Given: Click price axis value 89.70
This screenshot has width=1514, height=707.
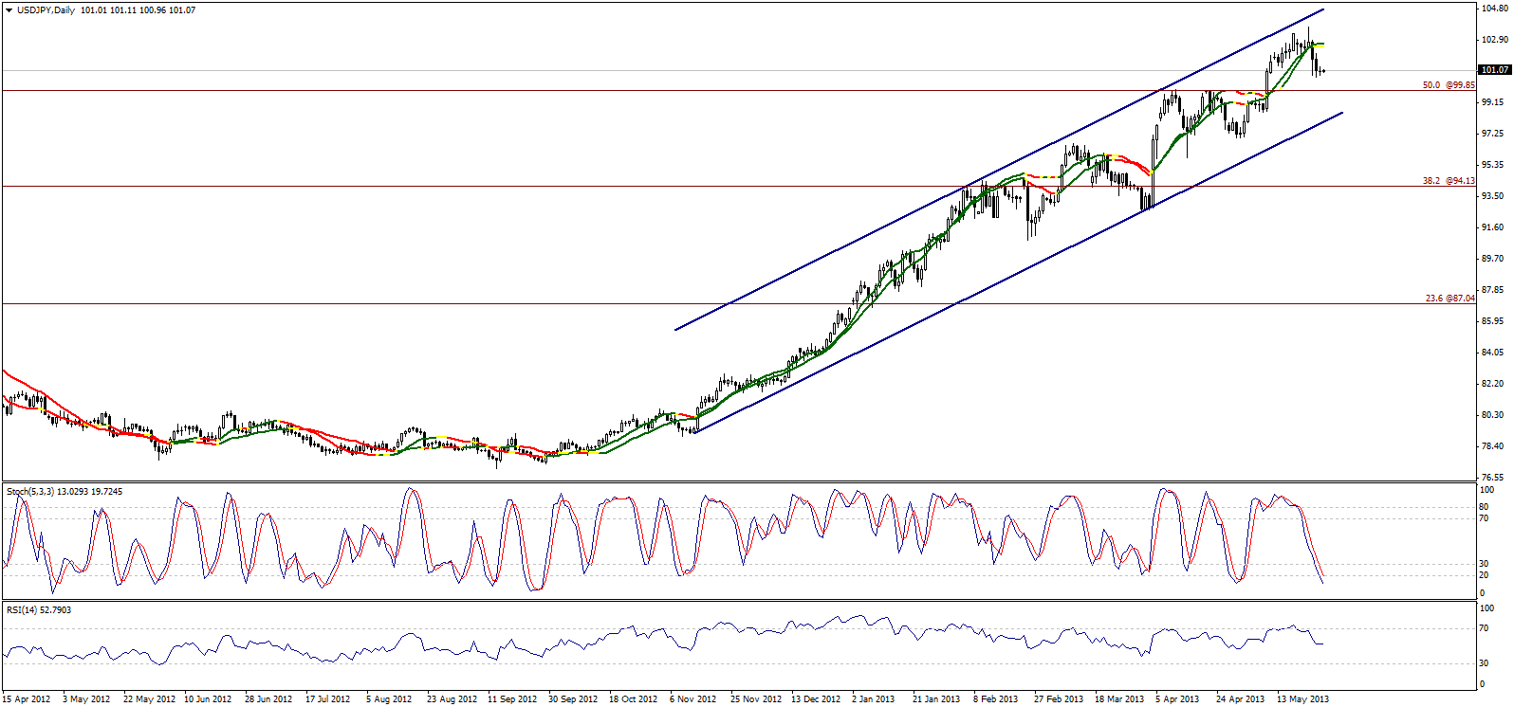Looking at the screenshot, I should tap(1494, 259).
